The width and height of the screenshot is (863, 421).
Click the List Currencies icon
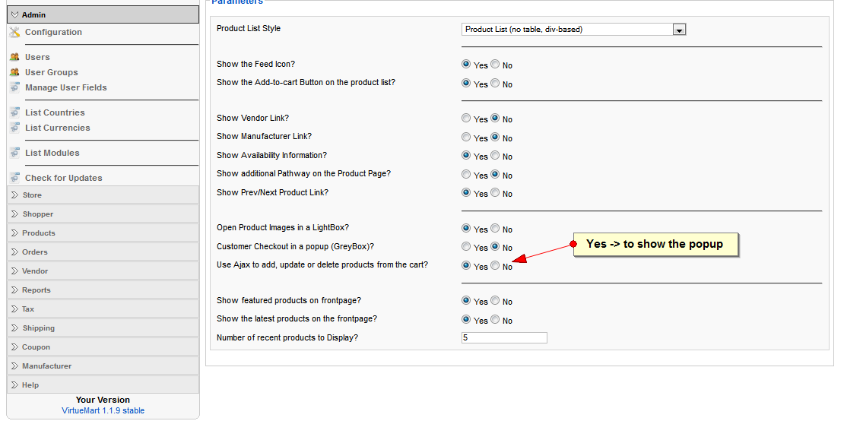14,128
